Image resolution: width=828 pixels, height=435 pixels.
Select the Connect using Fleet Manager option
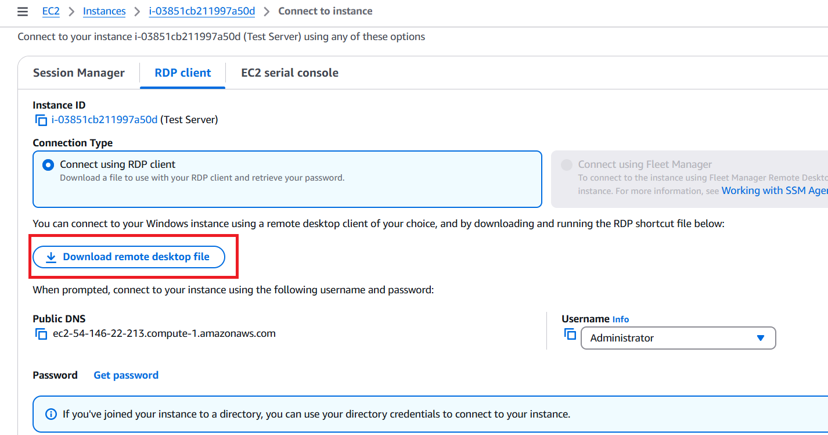click(x=566, y=164)
